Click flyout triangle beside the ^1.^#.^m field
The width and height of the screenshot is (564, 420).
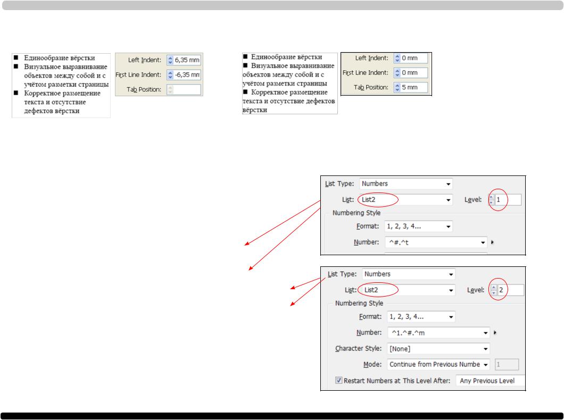[x=495, y=333]
